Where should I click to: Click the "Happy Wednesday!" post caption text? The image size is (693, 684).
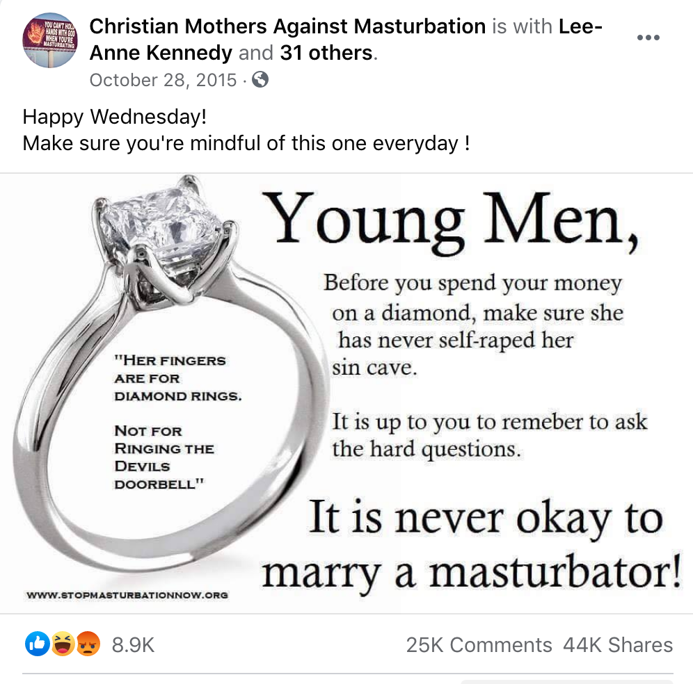click(115, 116)
